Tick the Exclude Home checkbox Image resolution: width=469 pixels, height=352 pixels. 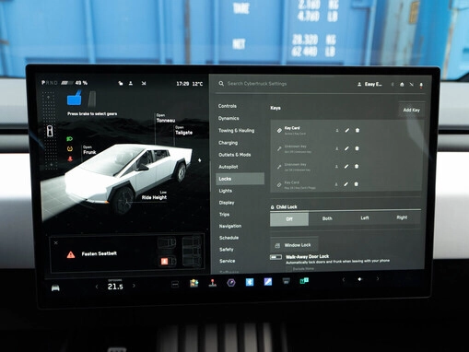[x=288, y=269]
